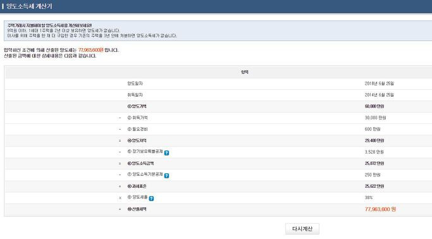Select the ⑧과세표준 row label

click(x=137, y=187)
